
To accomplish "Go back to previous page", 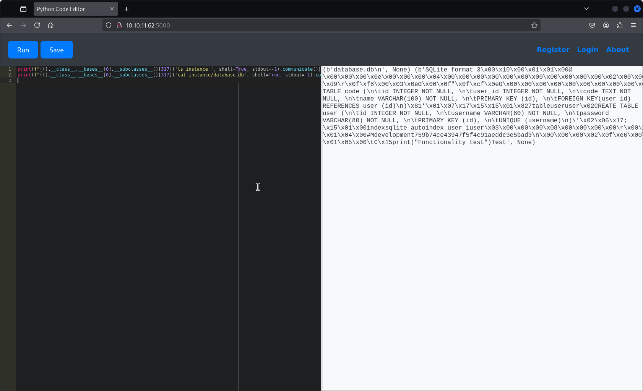I will [10, 25].
